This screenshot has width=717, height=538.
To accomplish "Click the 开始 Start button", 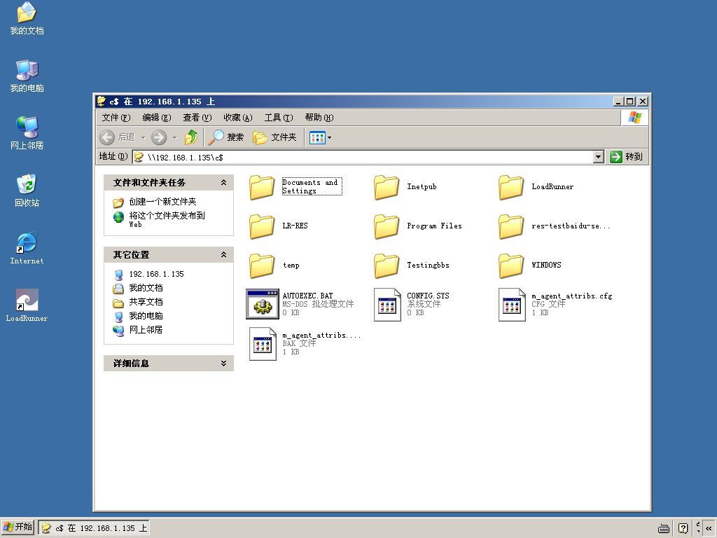I will click(18, 527).
